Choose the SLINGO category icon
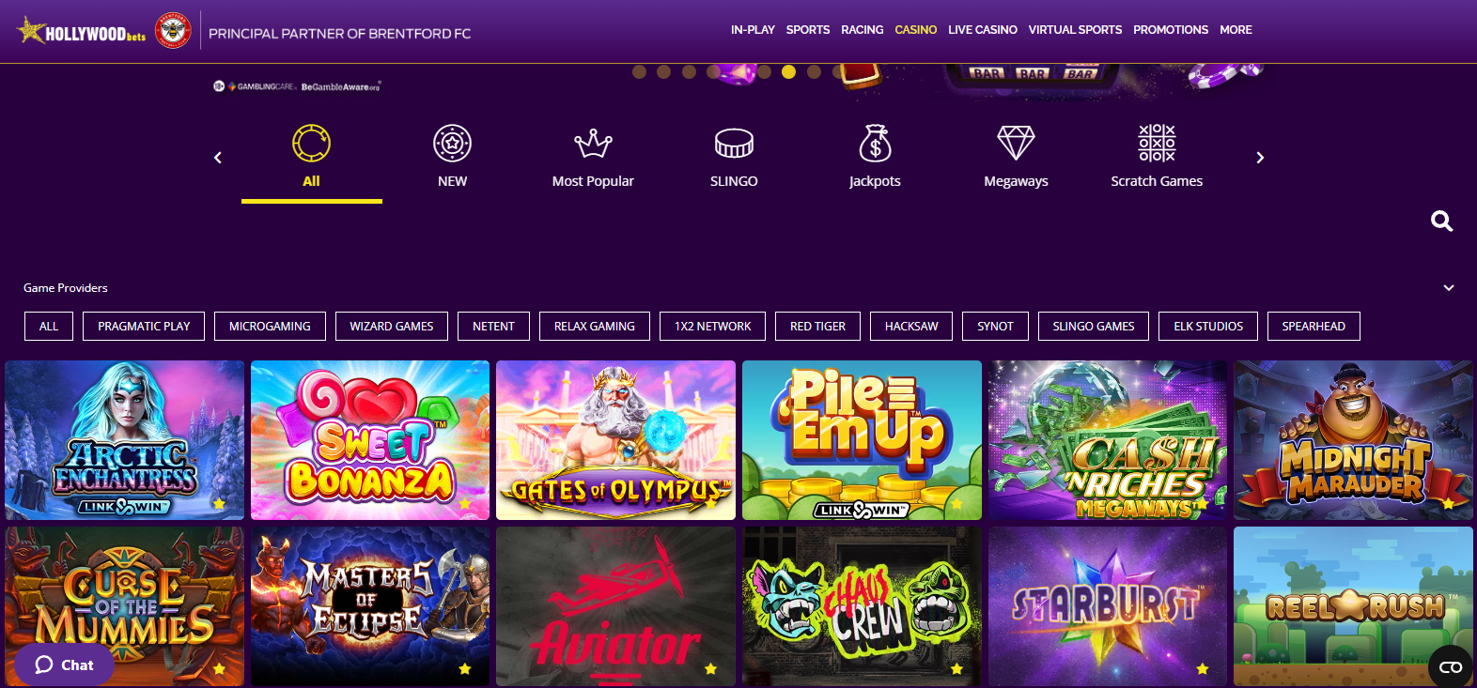Screen dimensions: 1477x688 point(734,144)
